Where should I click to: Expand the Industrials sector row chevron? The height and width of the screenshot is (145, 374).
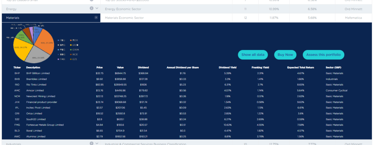(x=97, y=143)
